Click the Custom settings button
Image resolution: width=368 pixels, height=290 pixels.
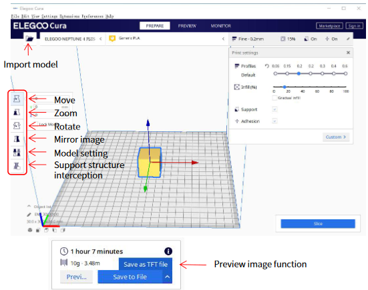click(x=336, y=137)
